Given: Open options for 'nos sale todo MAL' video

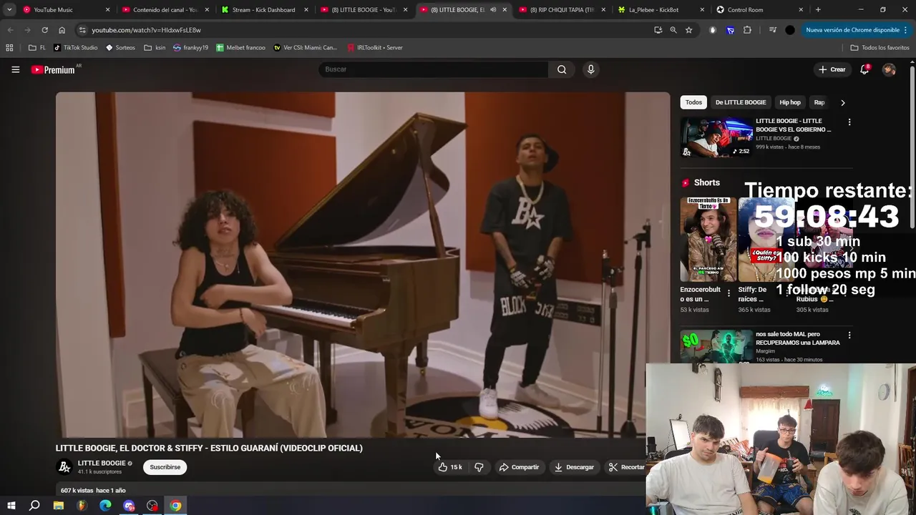Looking at the screenshot, I should pyautogui.click(x=849, y=335).
